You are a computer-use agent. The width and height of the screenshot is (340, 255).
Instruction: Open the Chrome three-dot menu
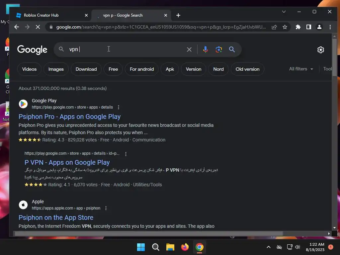330,27
